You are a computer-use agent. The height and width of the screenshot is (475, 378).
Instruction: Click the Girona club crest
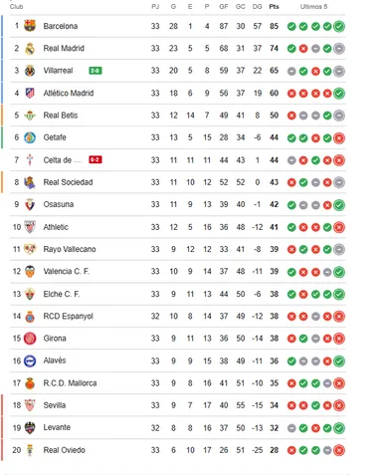tap(30, 339)
